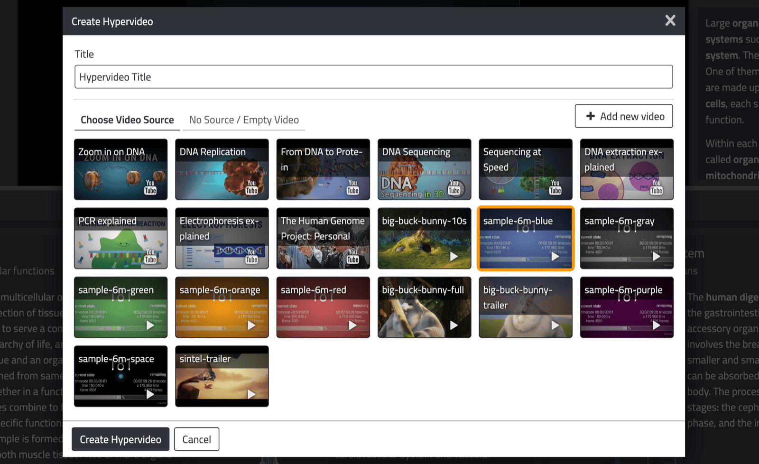Open the No Source / Empty Video tab
759x464 pixels.
[x=244, y=120]
